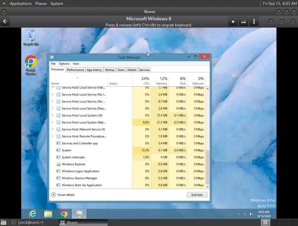Open the host Applications menu
298x226 pixels.
pos(21,3)
